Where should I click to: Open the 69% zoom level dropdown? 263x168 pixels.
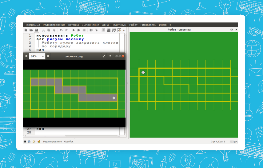coord(37,56)
